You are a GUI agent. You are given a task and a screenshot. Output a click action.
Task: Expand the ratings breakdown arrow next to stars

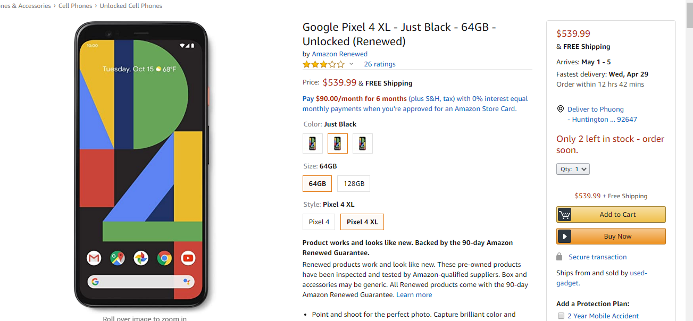[x=351, y=64]
